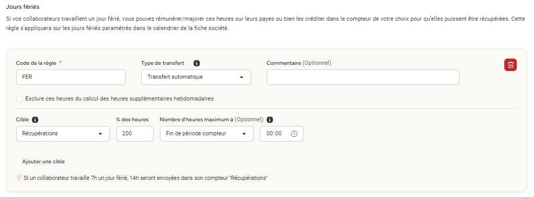
Task: Click the clock icon in the time field
Action: 294,134
